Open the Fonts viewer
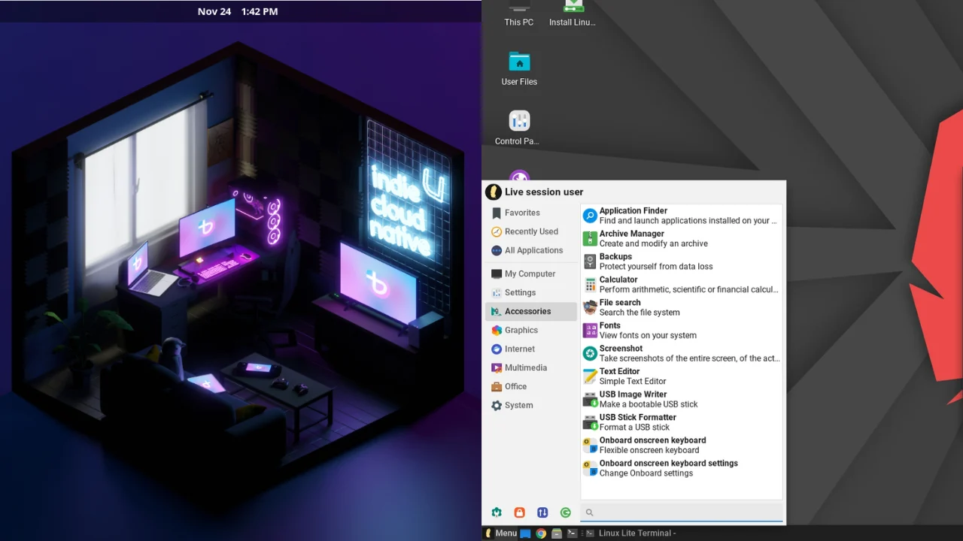The width and height of the screenshot is (963, 541). click(x=681, y=331)
